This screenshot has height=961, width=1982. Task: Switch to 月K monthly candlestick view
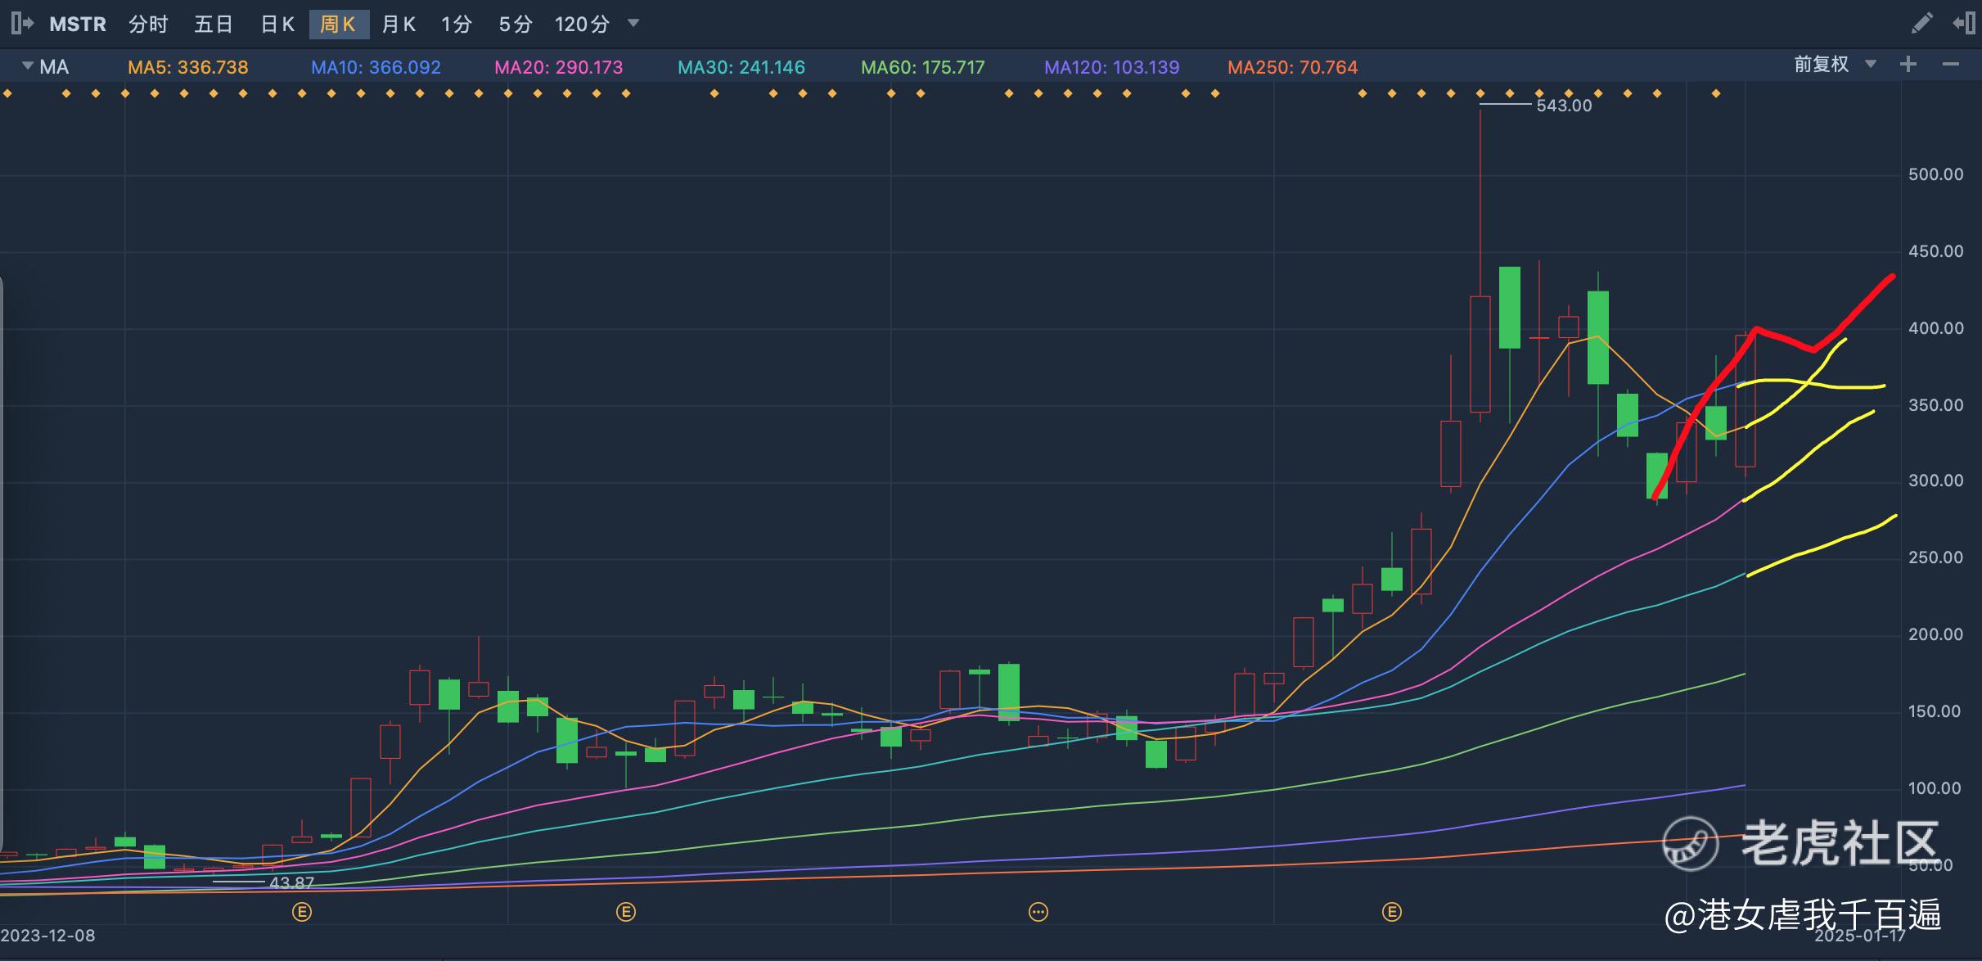pos(399,25)
